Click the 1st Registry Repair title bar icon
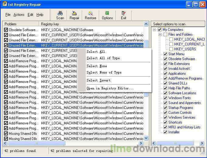207x158 pixels. click(x=5, y=4)
